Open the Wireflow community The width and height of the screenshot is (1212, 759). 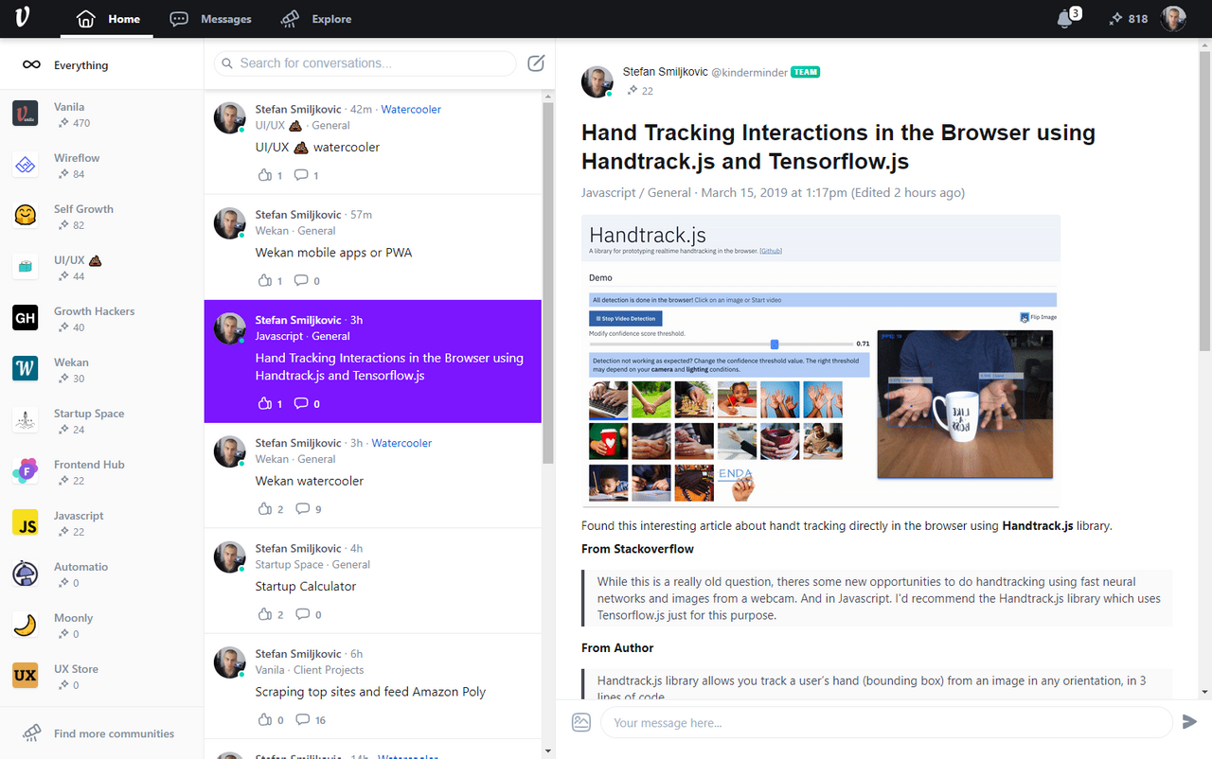point(101,166)
